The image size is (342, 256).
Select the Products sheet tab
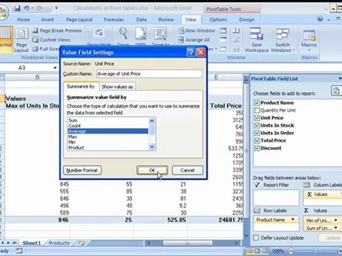tap(59, 243)
